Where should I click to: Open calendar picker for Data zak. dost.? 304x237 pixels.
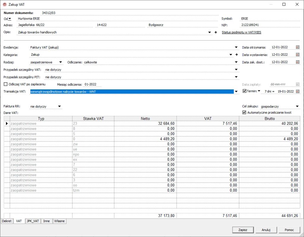point(298,62)
